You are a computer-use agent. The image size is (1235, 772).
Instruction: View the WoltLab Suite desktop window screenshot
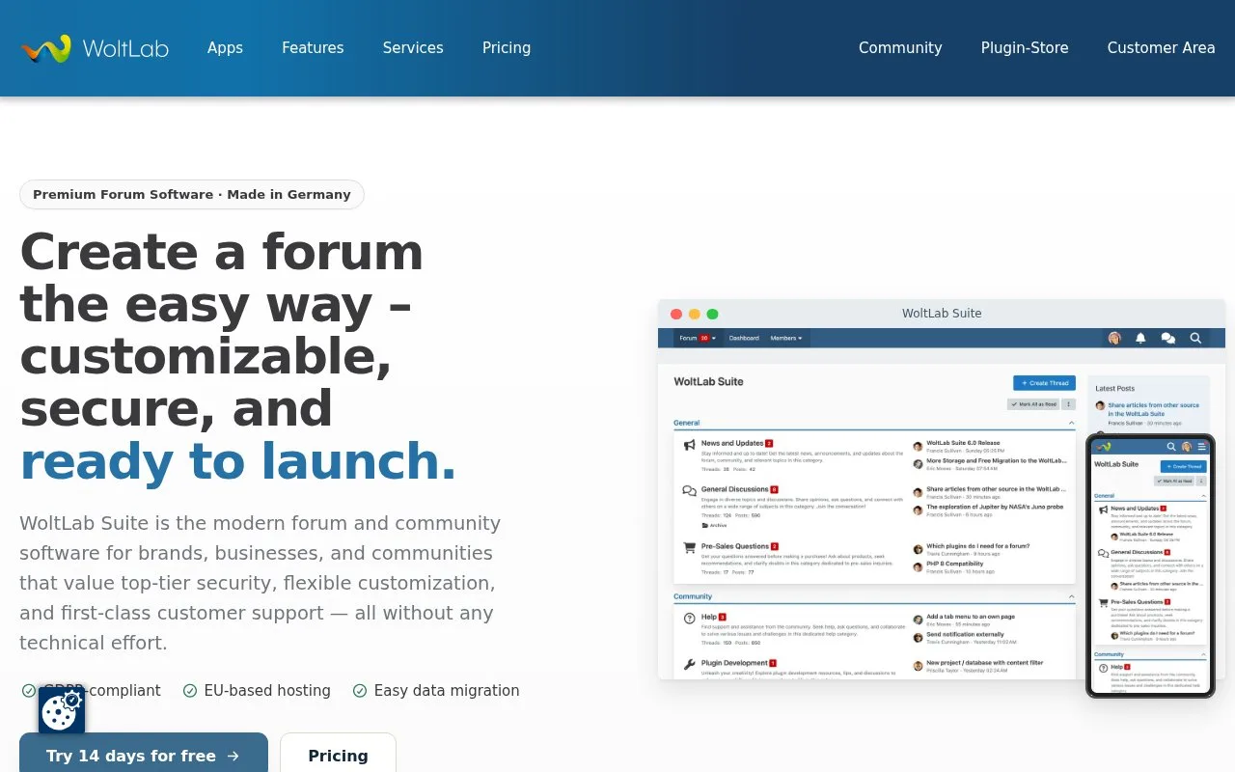[x=942, y=489]
